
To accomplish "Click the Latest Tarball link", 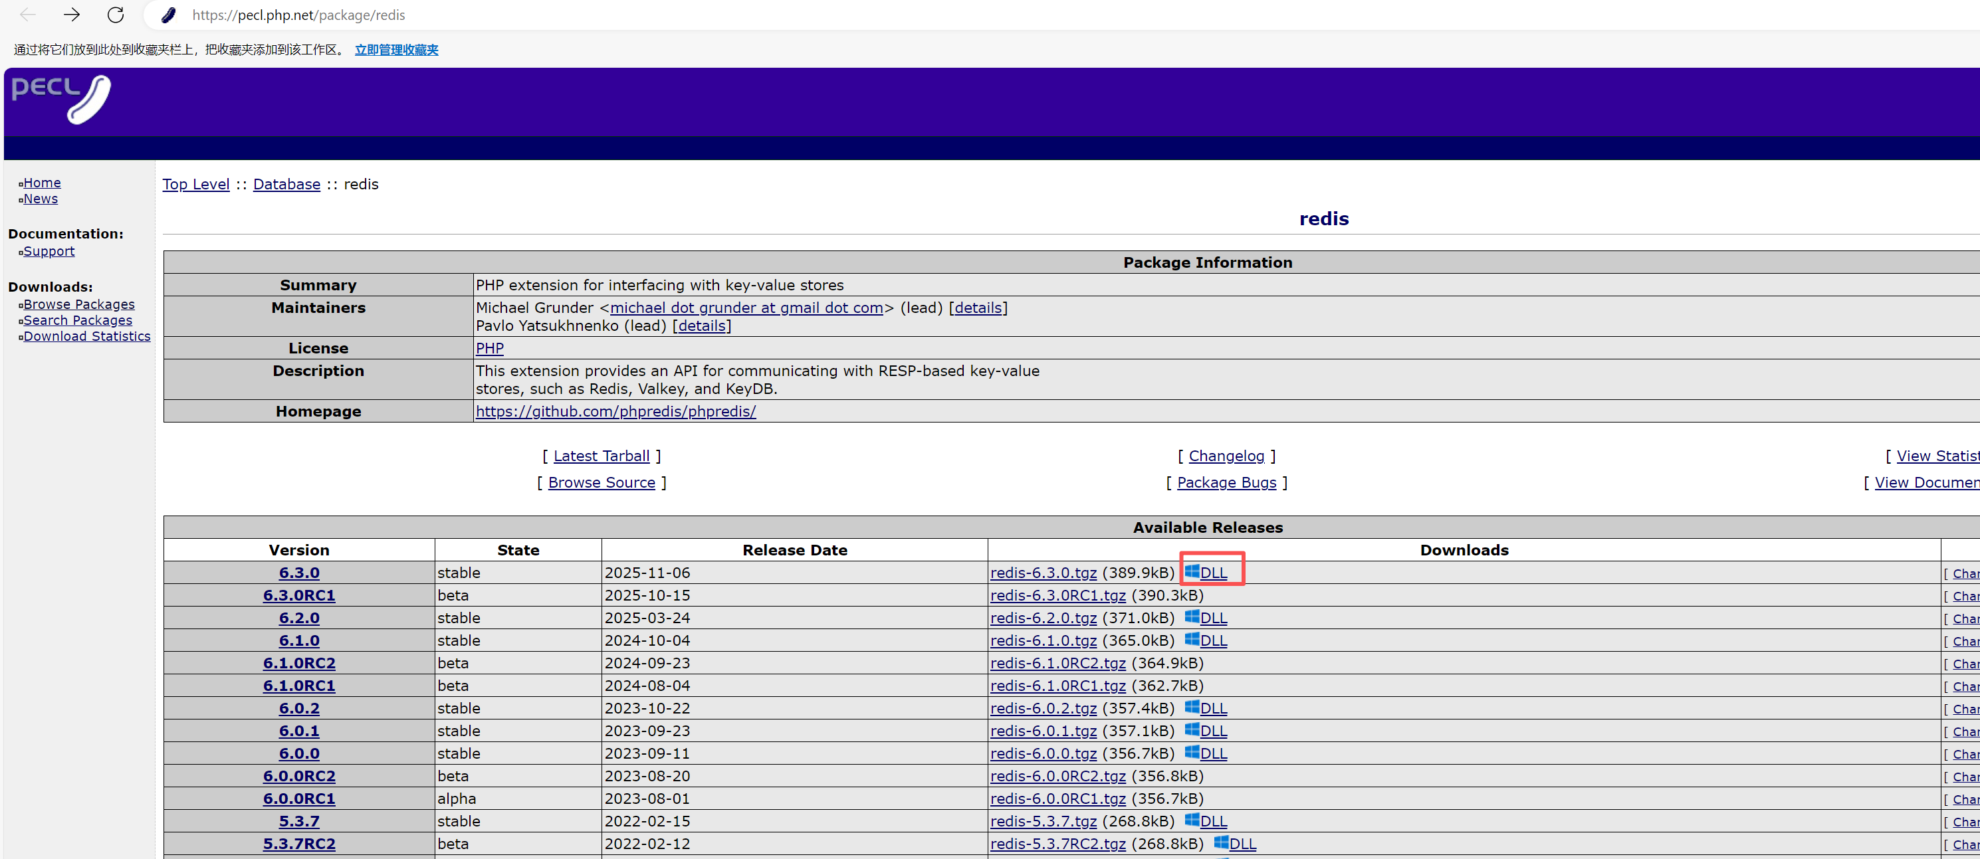I will [601, 456].
